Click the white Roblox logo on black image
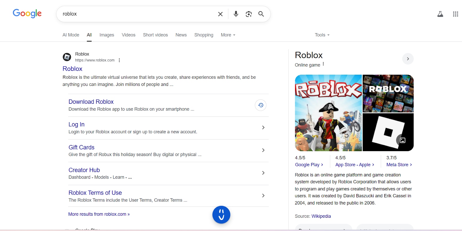This screenshot has width=462, height=231. click(x=388, y=132)
